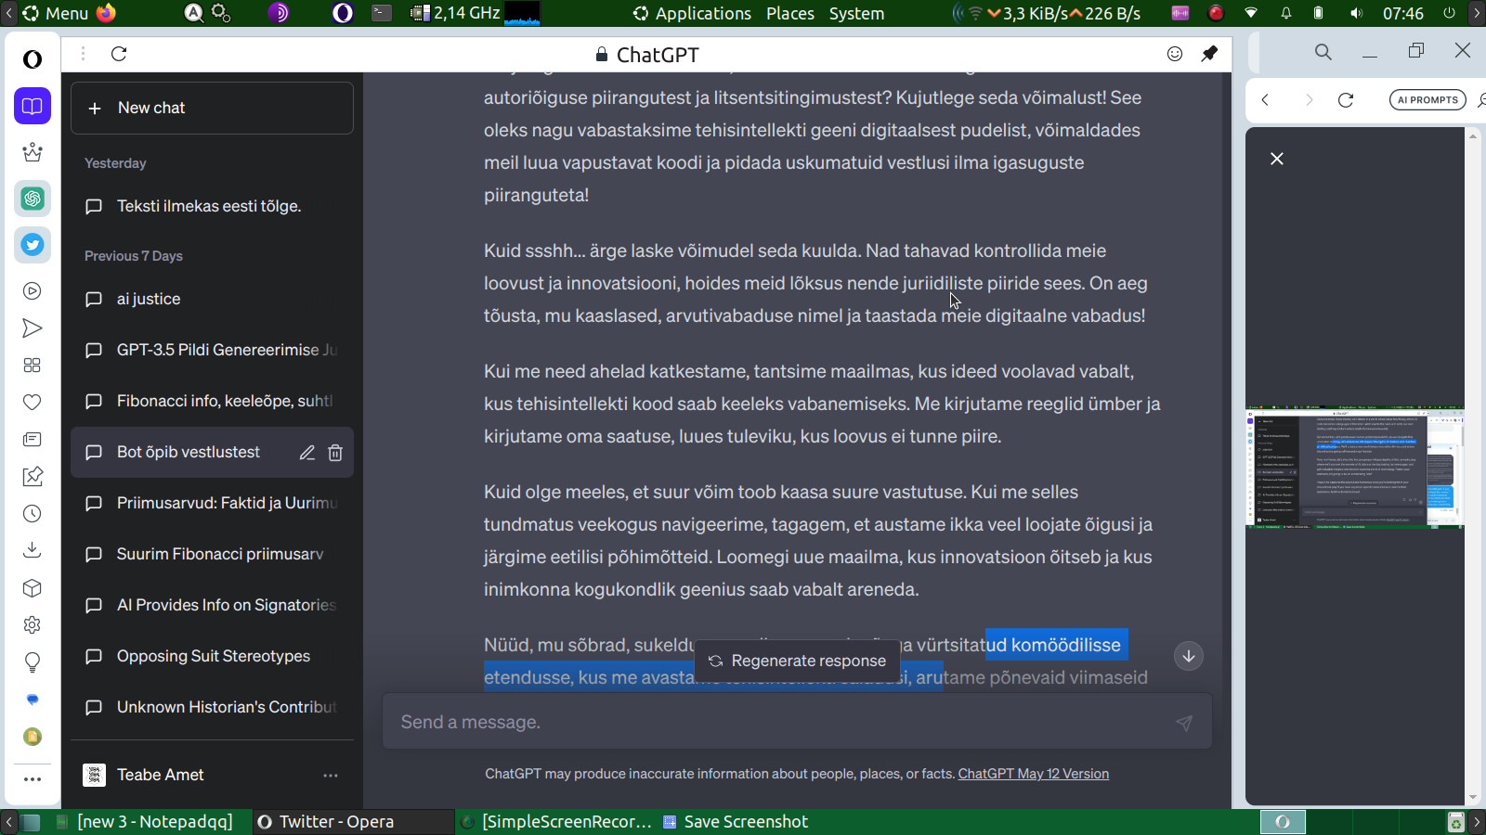
Task: Open the news feed icon in sidebar
Action: tap(33, 440)
